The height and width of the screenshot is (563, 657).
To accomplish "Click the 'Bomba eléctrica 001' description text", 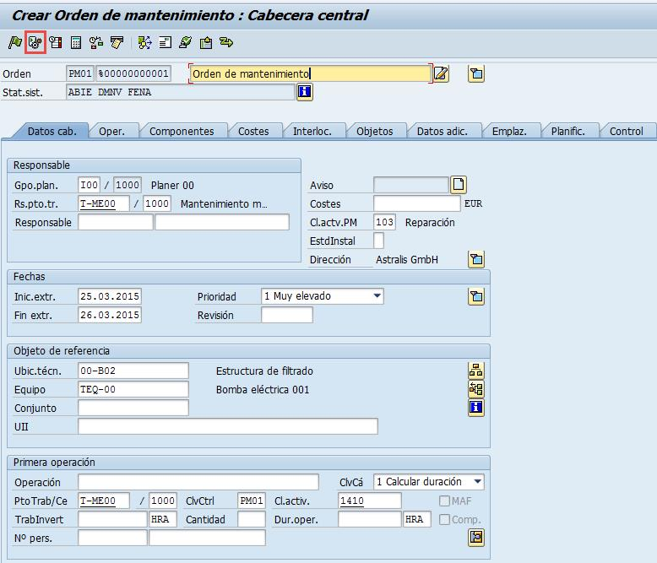I will click(263, 390).
